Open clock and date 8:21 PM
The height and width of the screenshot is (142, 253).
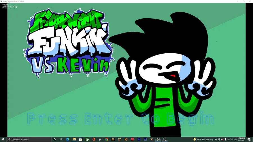coord(242,139)
